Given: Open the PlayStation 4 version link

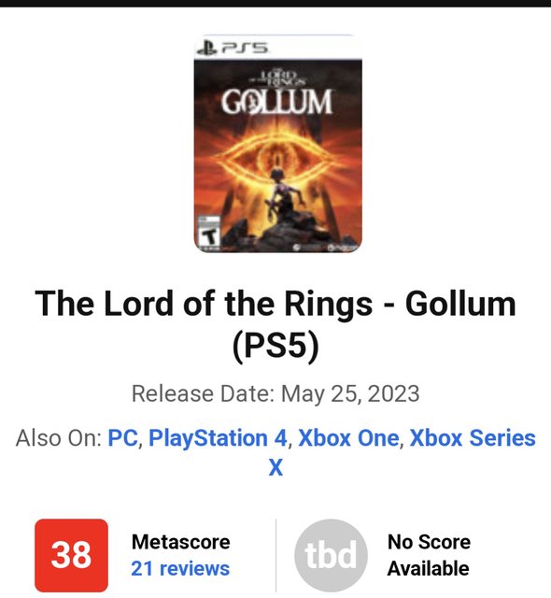Looking at the screenshot, I should point(218,438).
